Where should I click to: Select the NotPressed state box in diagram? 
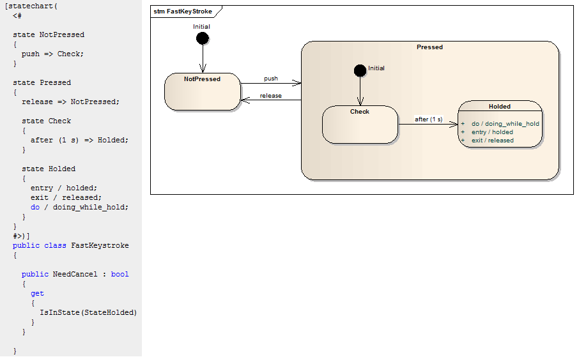pos(203,92)
